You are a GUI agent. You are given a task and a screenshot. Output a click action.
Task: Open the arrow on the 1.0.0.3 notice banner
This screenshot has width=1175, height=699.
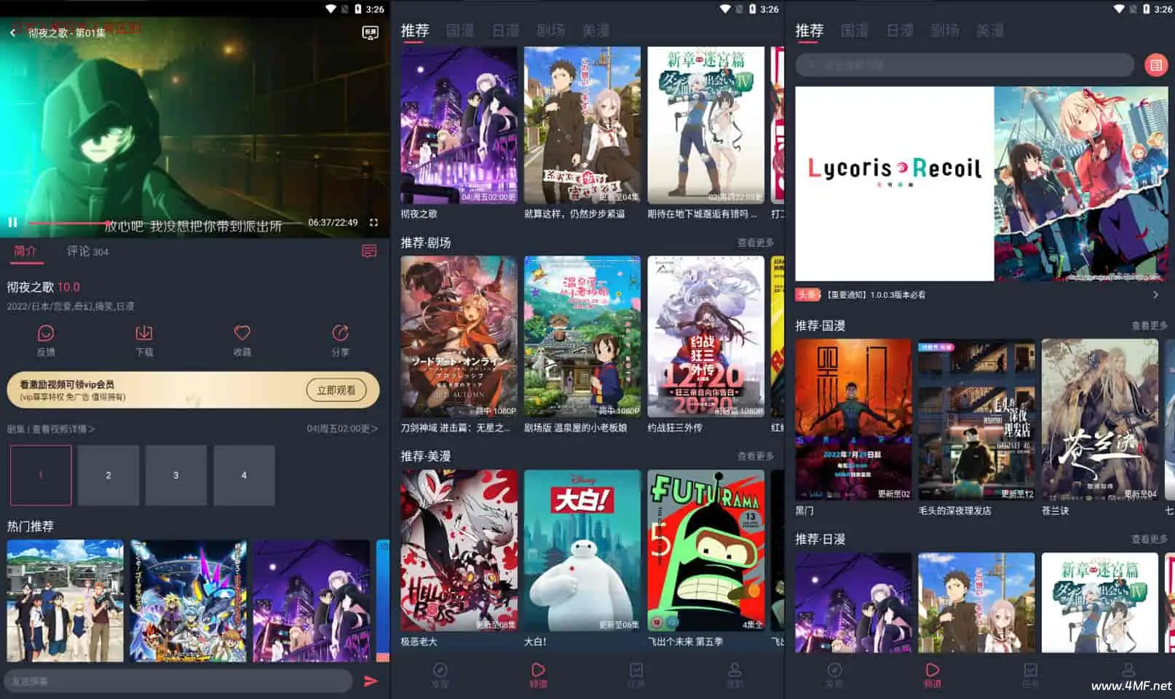pos(1158,295)
